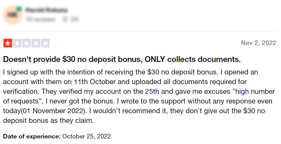This screenshot has height=144, width=281.
Task: Click the fourth grey star
Action: (36, 43)
